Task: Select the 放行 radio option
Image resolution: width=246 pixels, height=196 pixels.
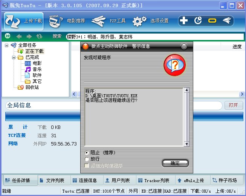Action: pos(87,159)
